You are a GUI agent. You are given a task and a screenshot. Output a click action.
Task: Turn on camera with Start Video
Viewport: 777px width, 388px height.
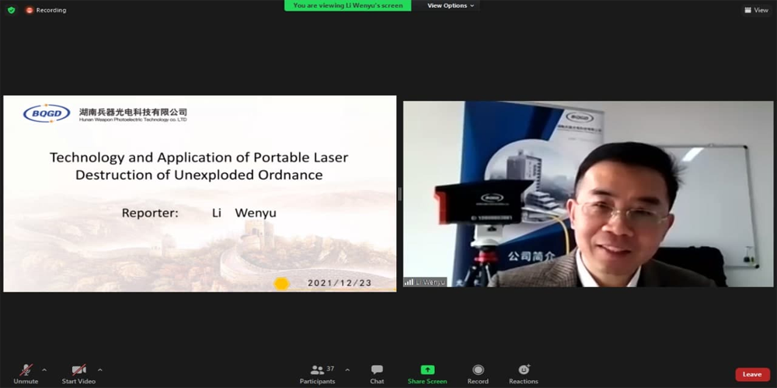pos(78,373)
